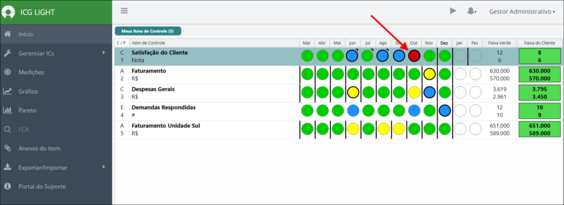
Task: Click green Dez indicator for Faturamento Unidade Sul
Action: click(445, 129)
